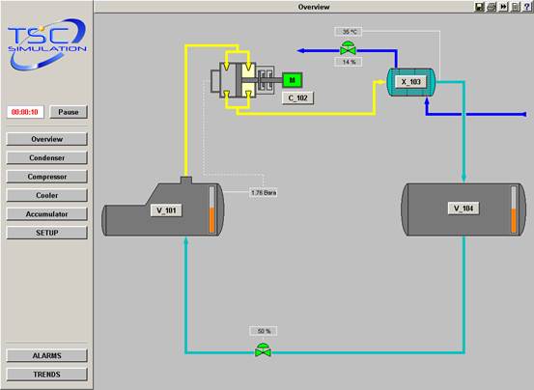Select the expansion valve below 50 %

264,350
